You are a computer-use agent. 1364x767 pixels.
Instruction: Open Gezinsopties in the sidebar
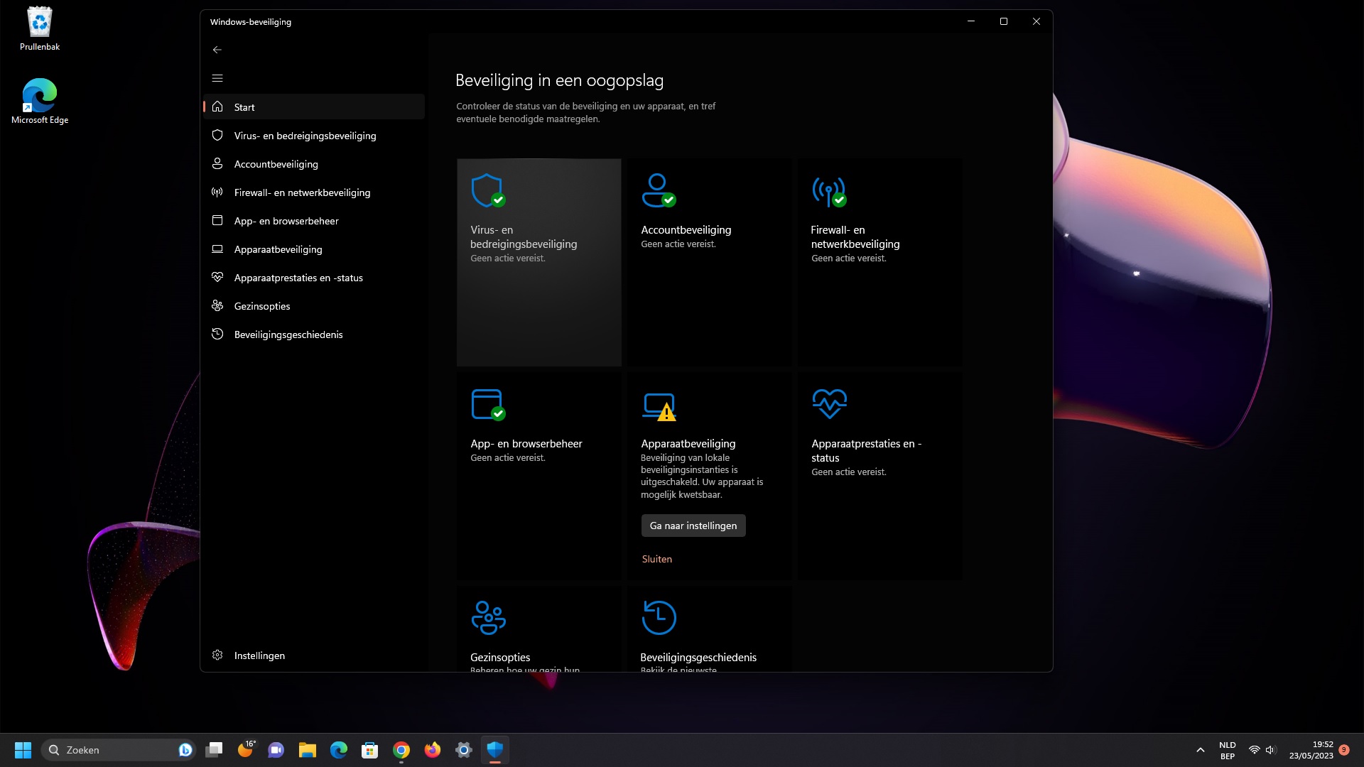[314, 305]
